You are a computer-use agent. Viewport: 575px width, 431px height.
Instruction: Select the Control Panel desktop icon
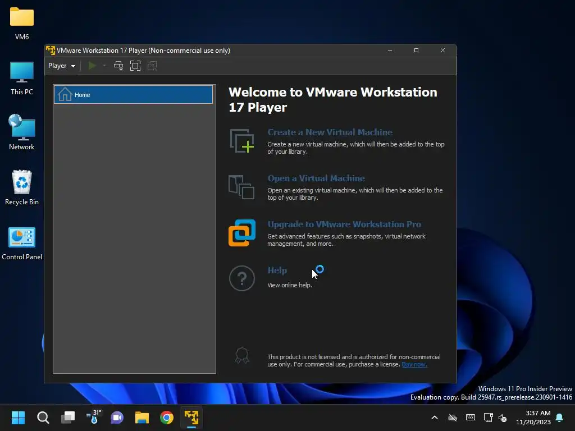(22, 244)
